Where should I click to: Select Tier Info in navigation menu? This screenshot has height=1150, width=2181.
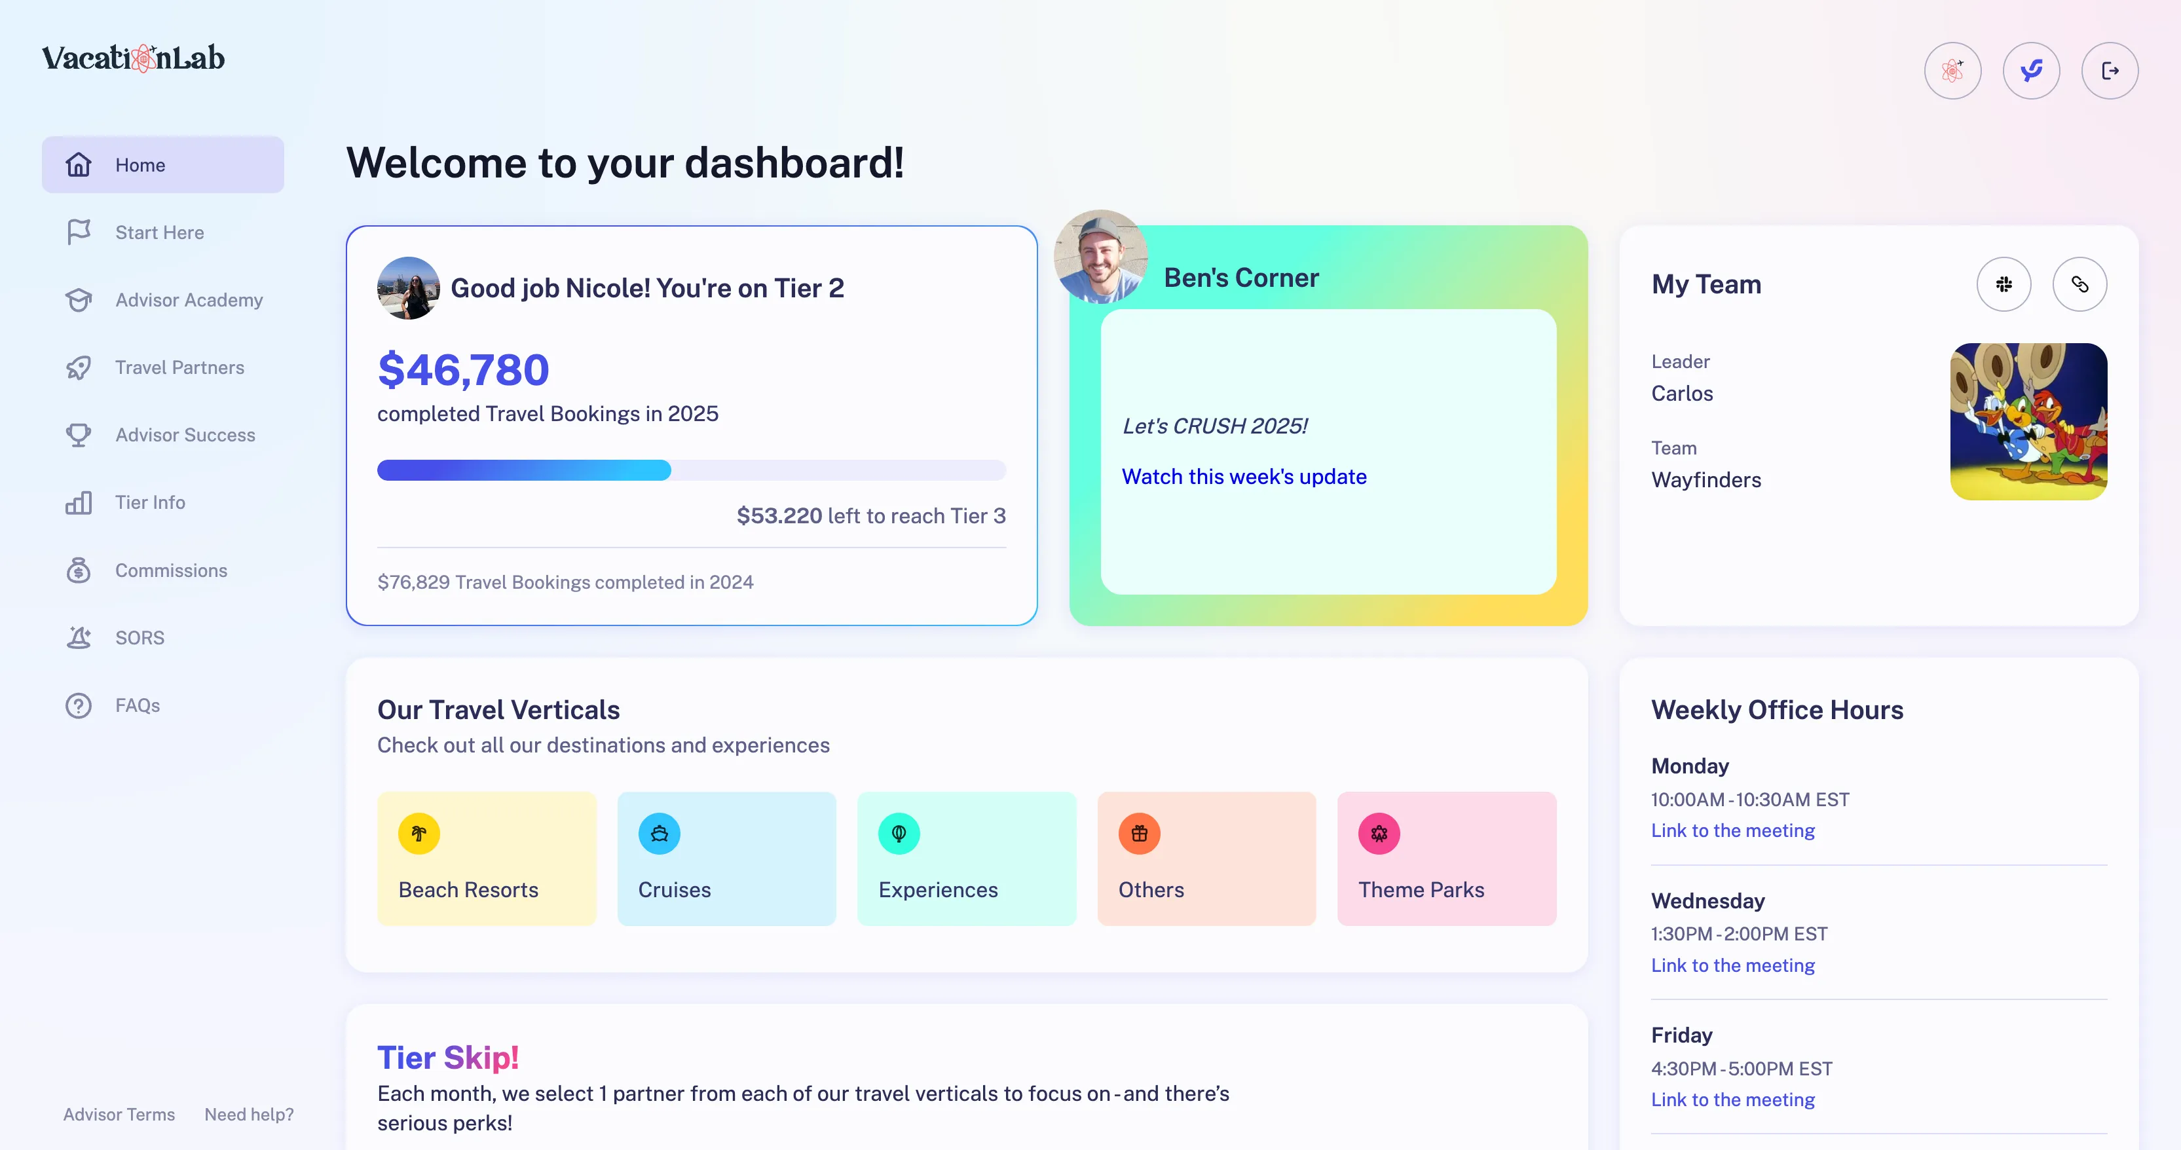[150, 502]
